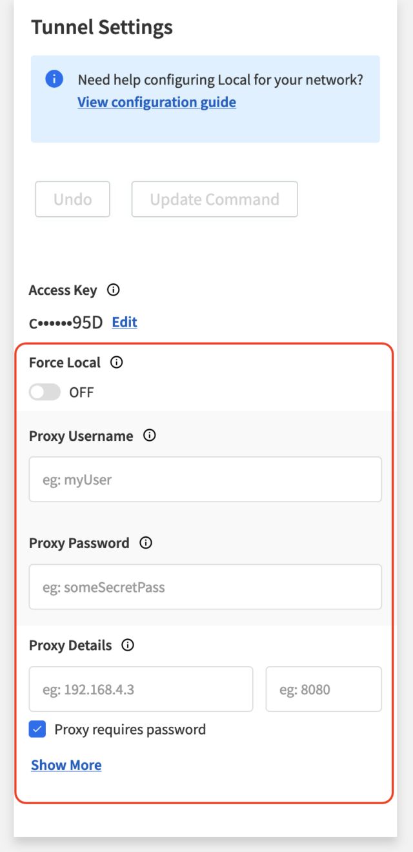Click the masked access key value

click(x=66, y=322)
